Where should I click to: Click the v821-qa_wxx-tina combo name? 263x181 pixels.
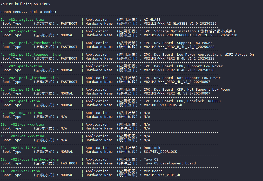coord(27,125)
